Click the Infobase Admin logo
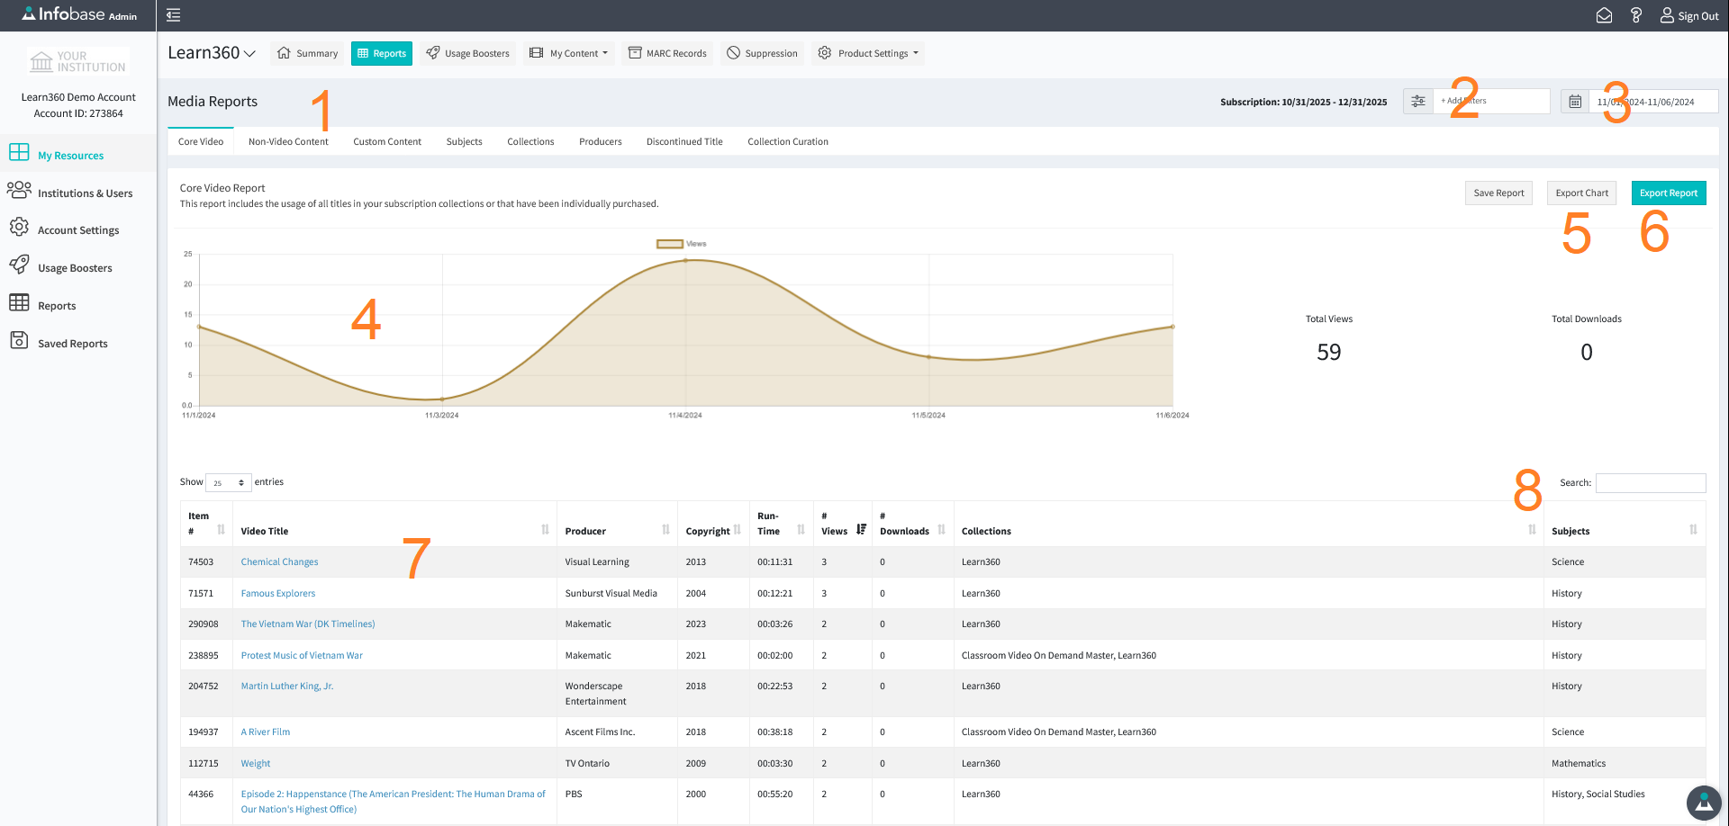The width and height of the screenshot is (1729, 826). click(x=79, y=14)
